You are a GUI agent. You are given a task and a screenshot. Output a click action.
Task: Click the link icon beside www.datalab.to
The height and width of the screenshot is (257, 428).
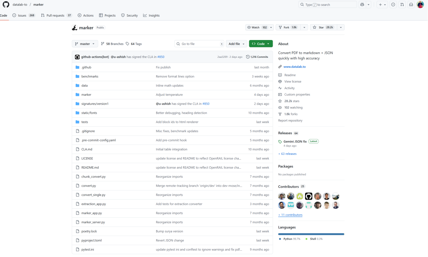[280, 67]
